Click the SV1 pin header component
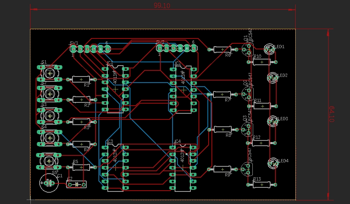This screenshot has width=350, height=204. (x=90, y=49)
